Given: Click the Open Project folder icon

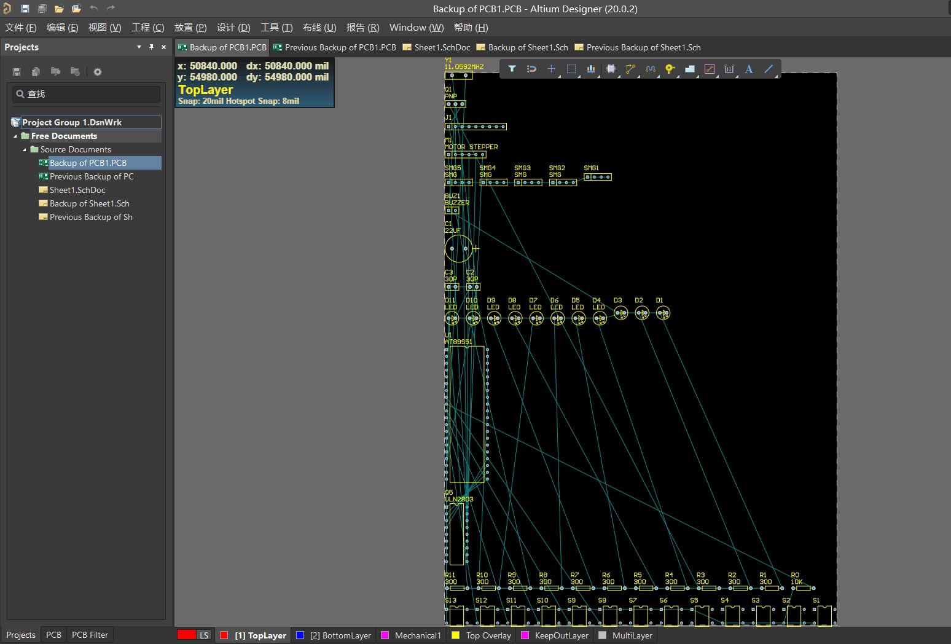Looking at the screenshot, I should (76, 9).
